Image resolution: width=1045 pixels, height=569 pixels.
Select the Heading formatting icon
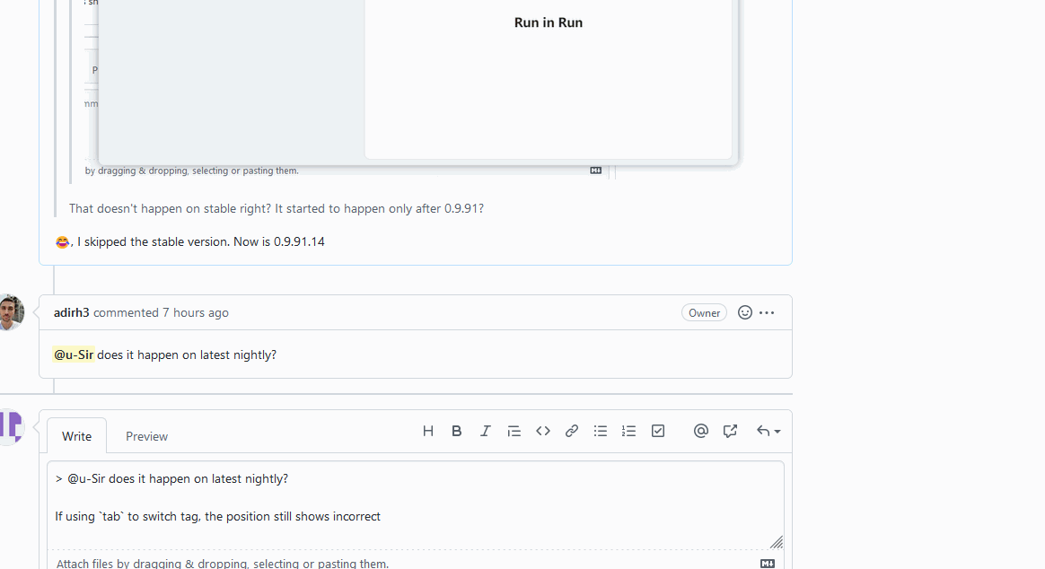tap(428, 431)
